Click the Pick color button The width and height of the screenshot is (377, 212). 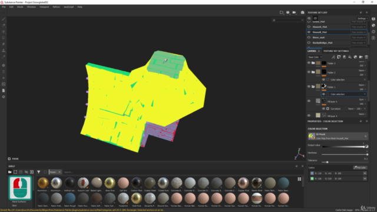point(360,167)
